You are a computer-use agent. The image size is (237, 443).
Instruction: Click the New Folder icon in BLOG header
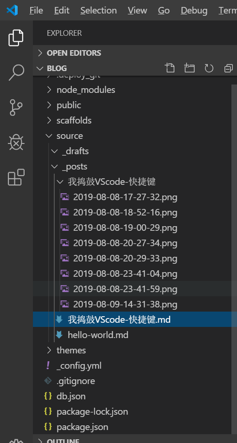(189, 68)
